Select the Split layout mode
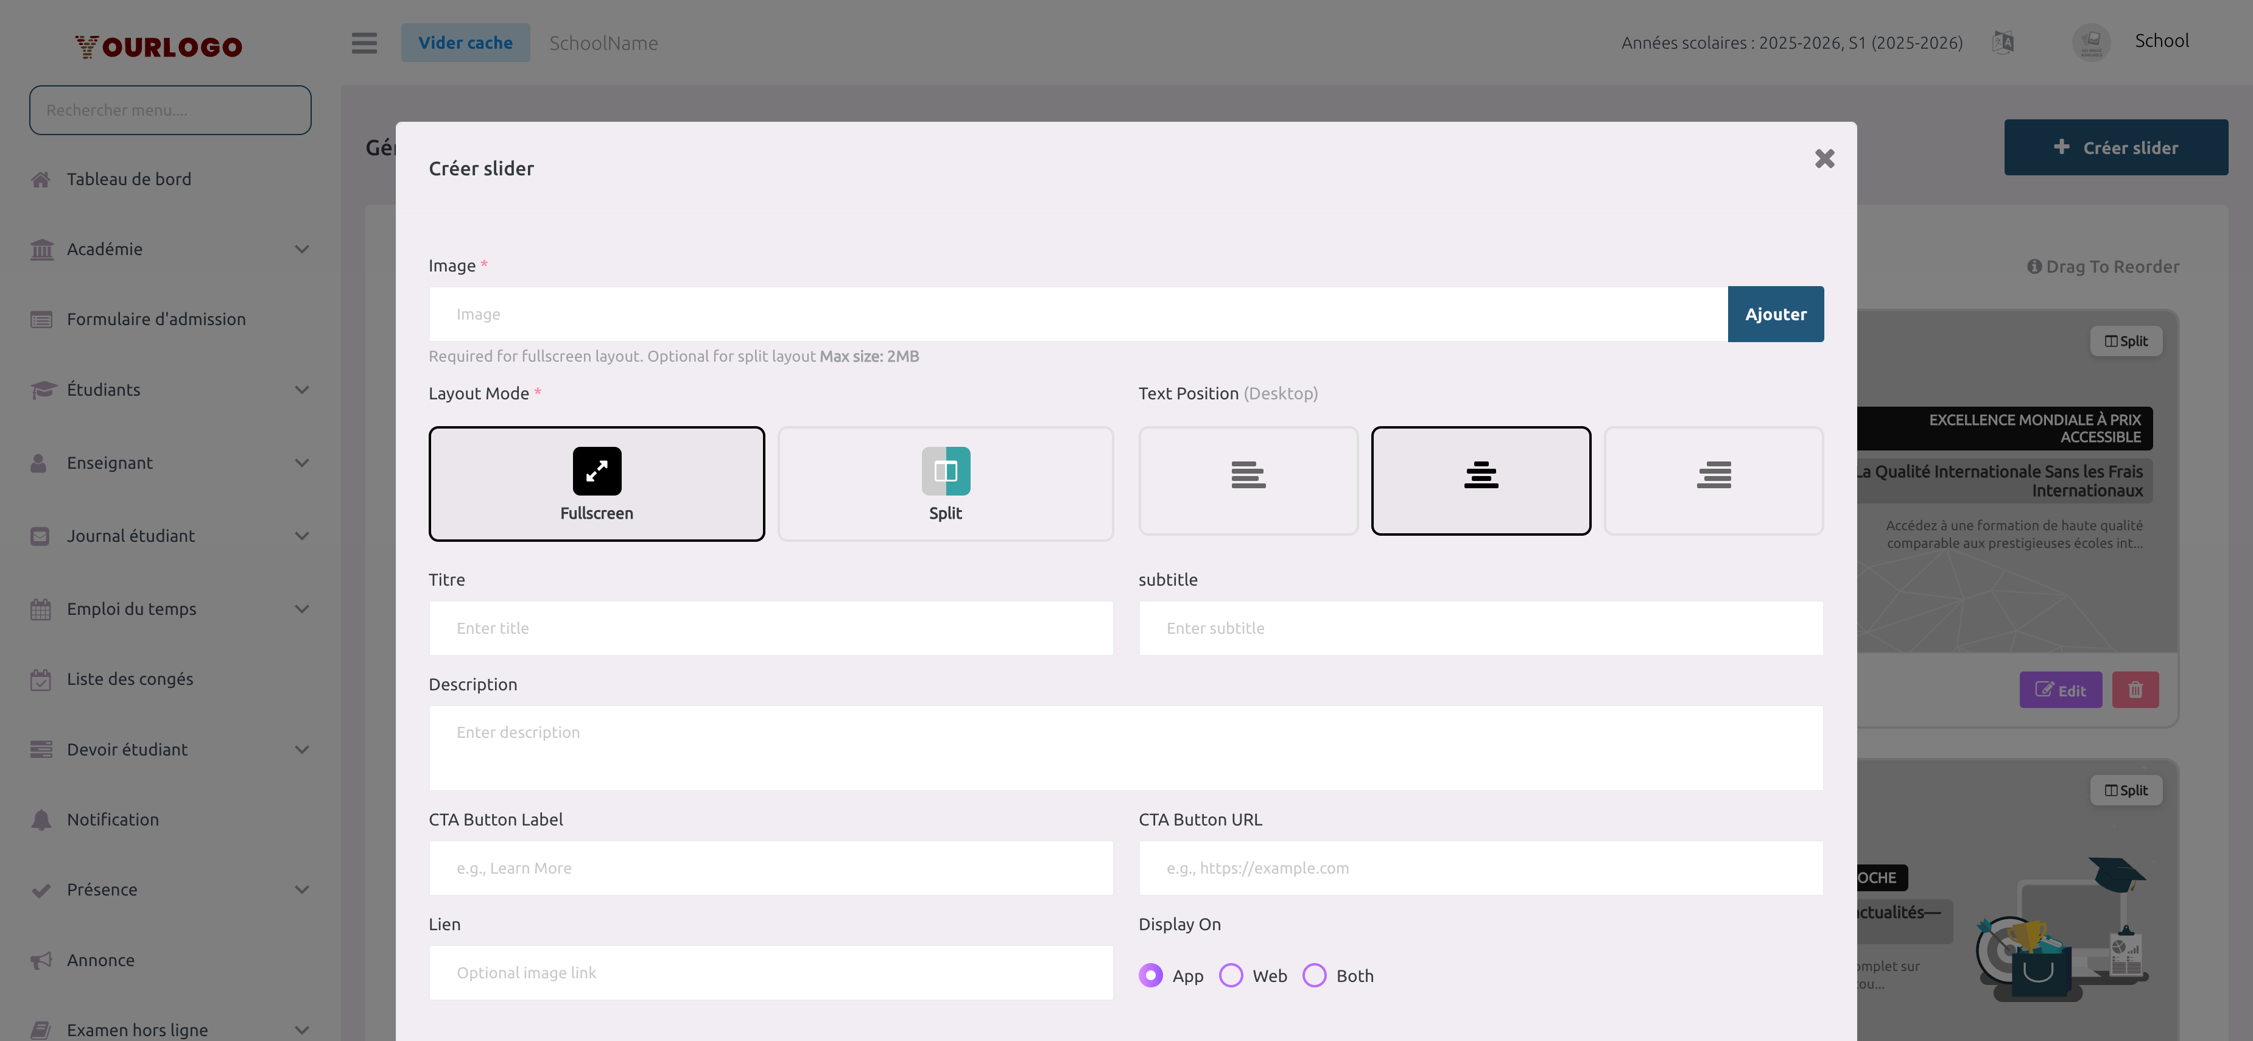 click(946, 483)
